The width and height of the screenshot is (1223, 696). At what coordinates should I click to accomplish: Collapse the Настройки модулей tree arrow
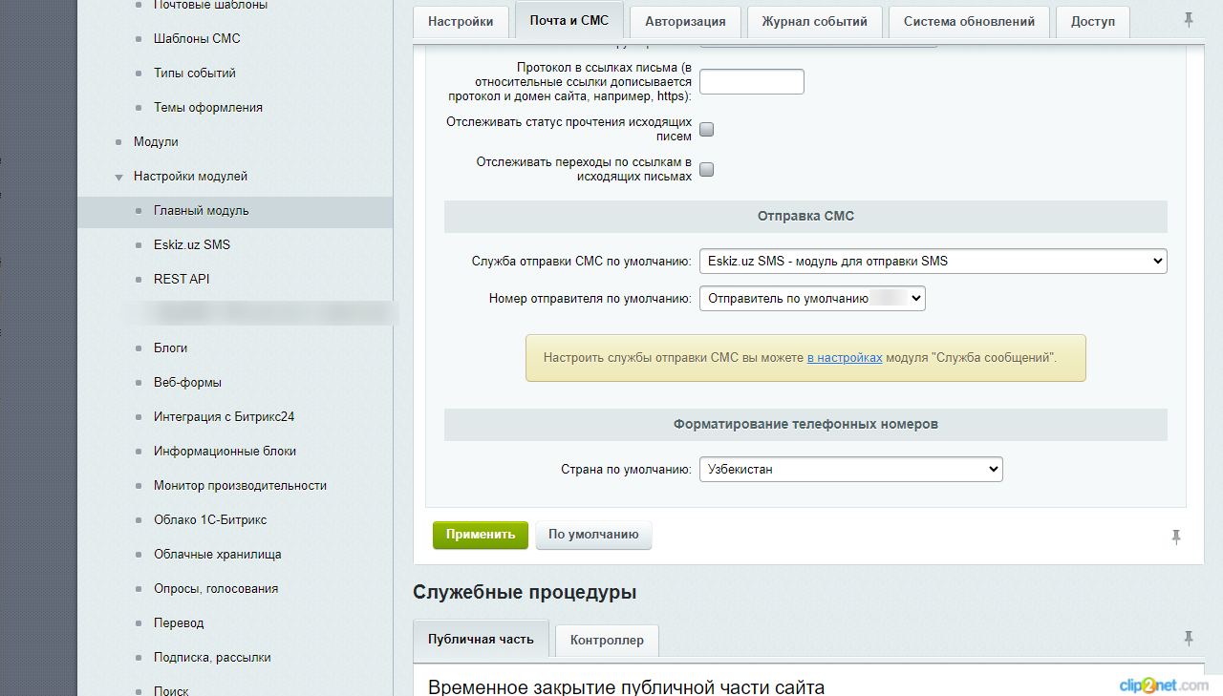[119, 177]
